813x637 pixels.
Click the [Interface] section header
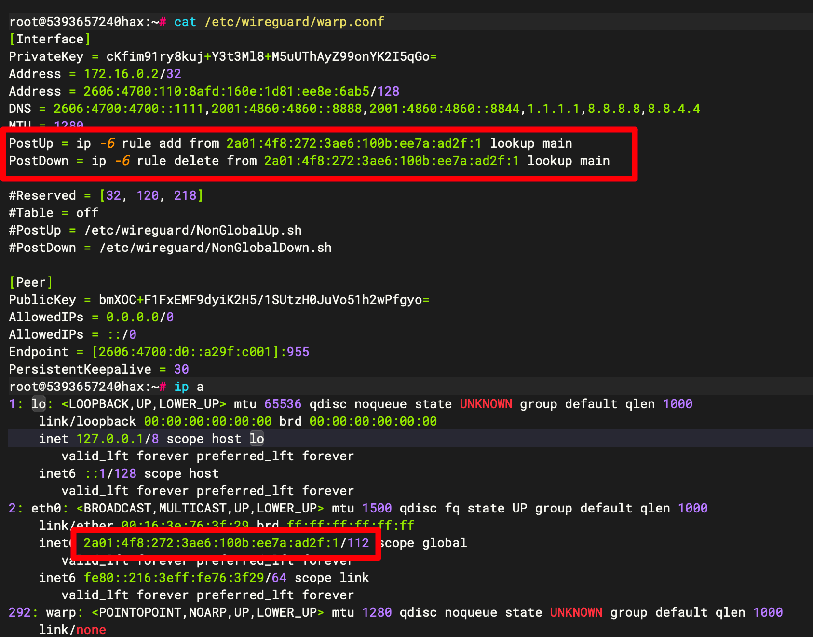(x=50, y=39)
